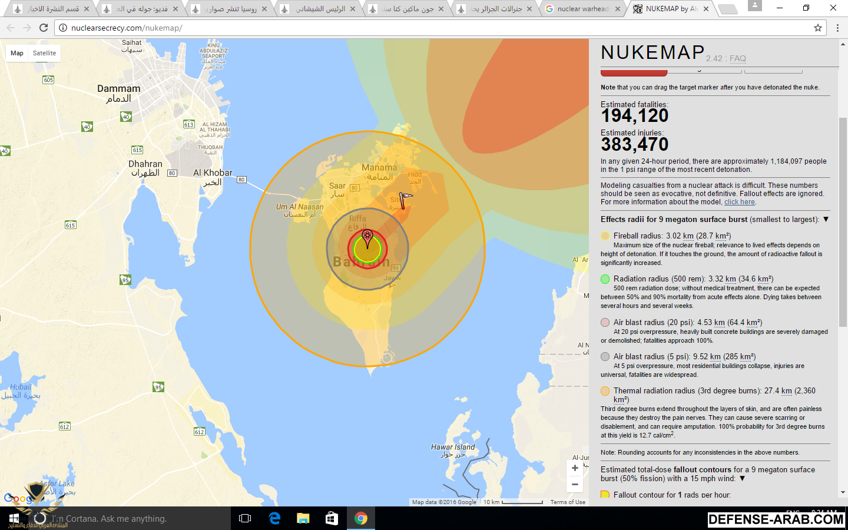Open the FAQ link beside NUKEMAP title
The image size is (848, 530).
(737, 58)
